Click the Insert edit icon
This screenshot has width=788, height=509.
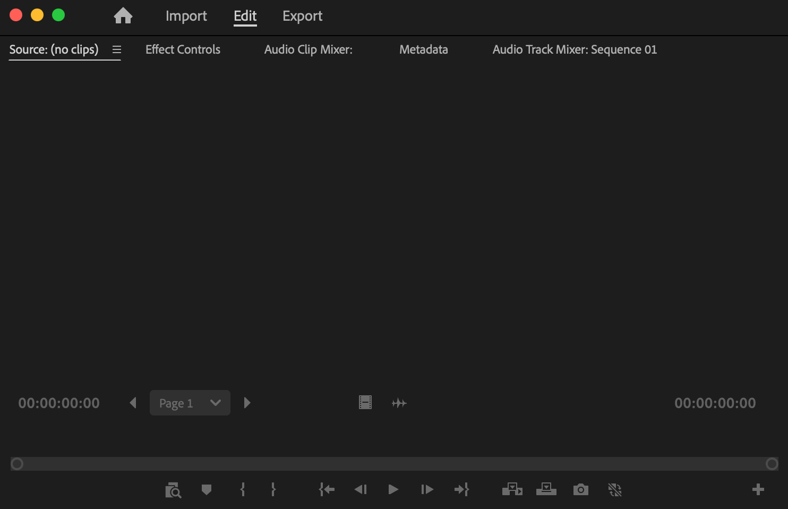pos(512,489)
